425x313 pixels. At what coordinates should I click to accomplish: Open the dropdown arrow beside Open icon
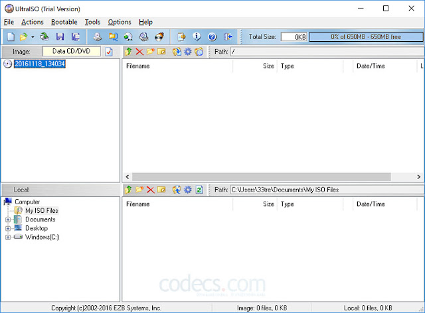coord(33,37)
